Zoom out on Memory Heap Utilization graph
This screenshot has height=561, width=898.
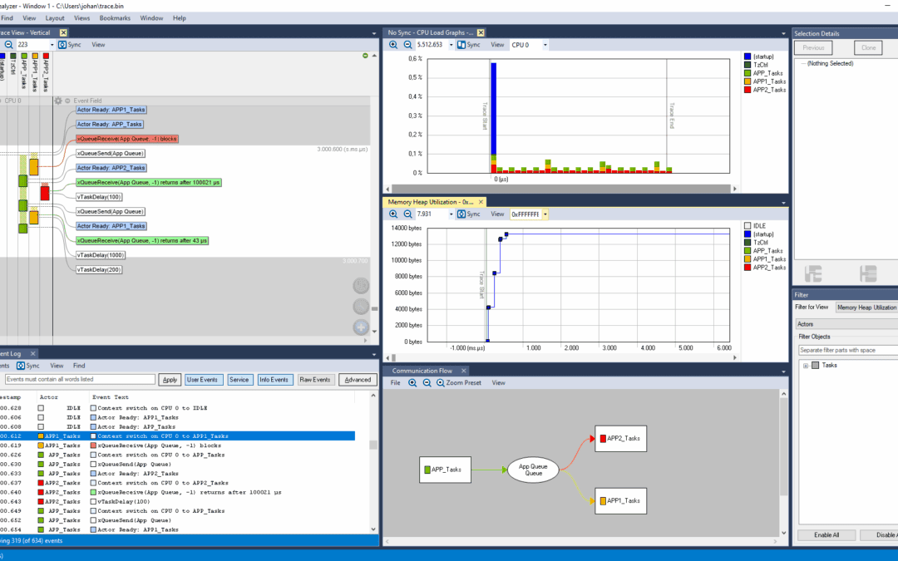click(407, 214)
